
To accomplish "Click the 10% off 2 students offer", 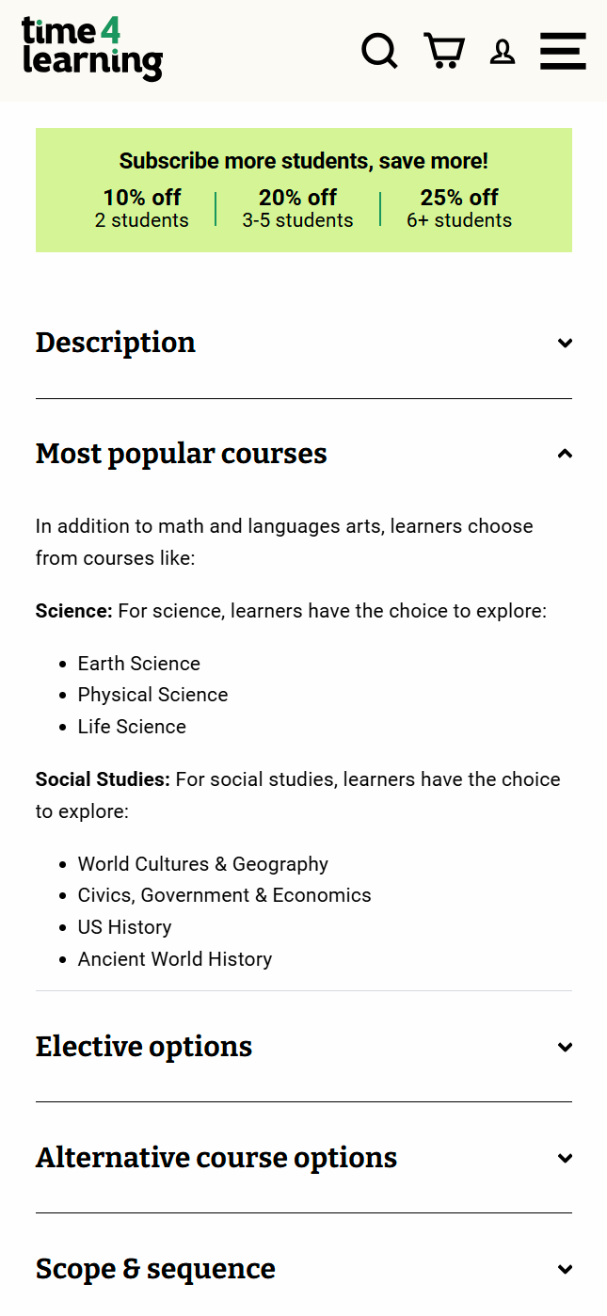I will 142,208.
